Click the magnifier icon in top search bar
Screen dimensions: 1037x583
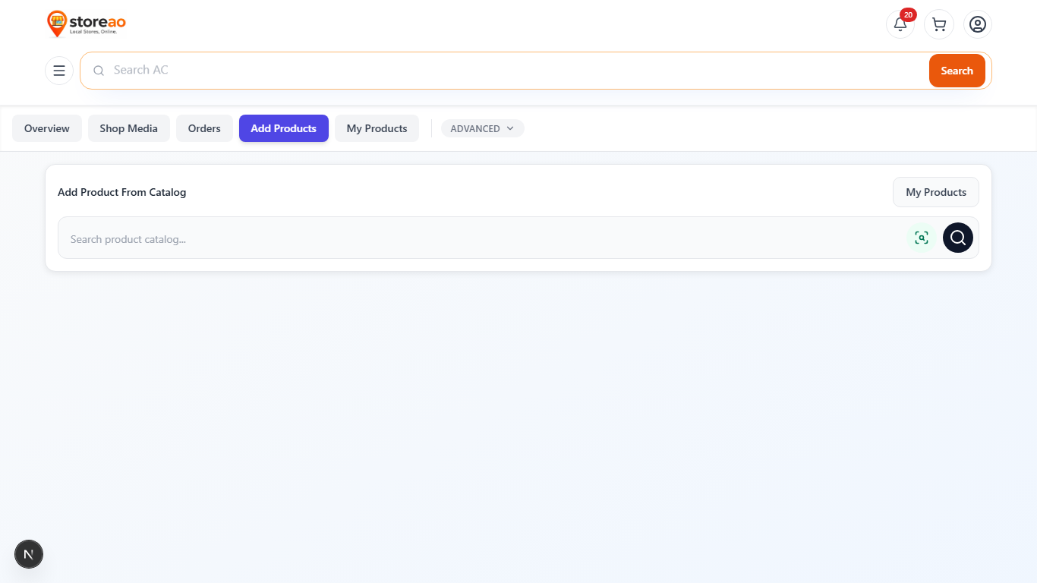point(99,71)
